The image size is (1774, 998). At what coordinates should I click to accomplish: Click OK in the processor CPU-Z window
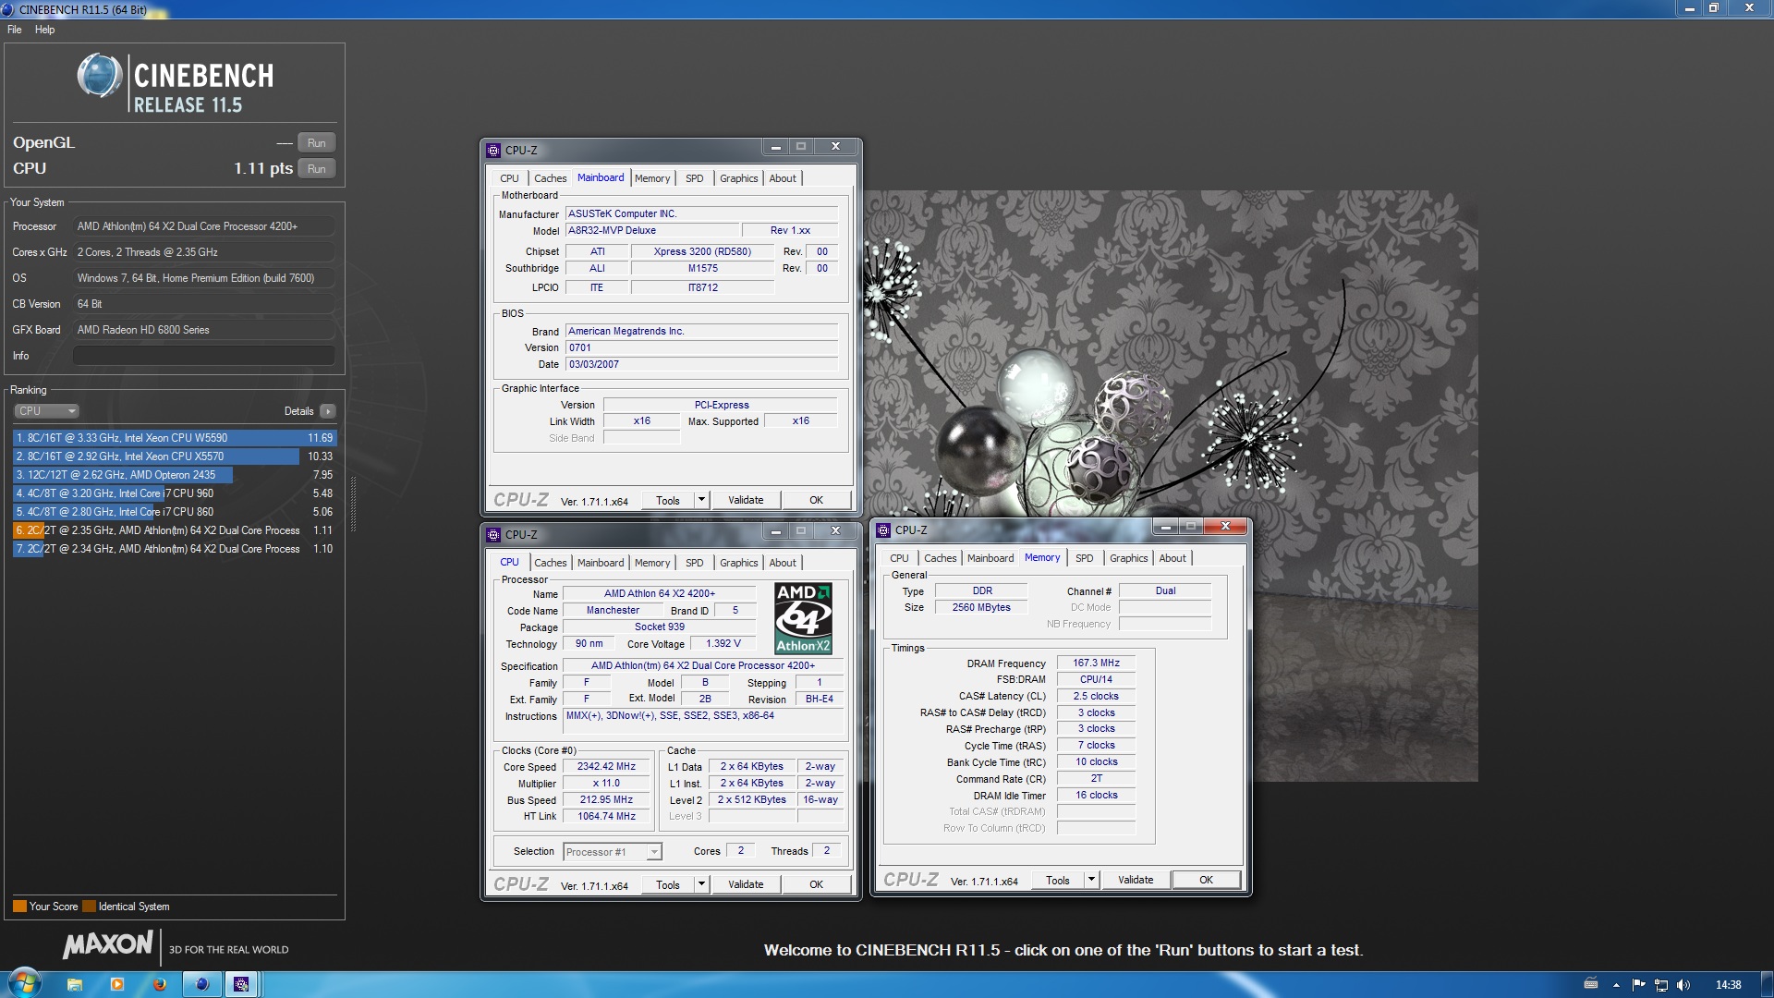[816, 885]
